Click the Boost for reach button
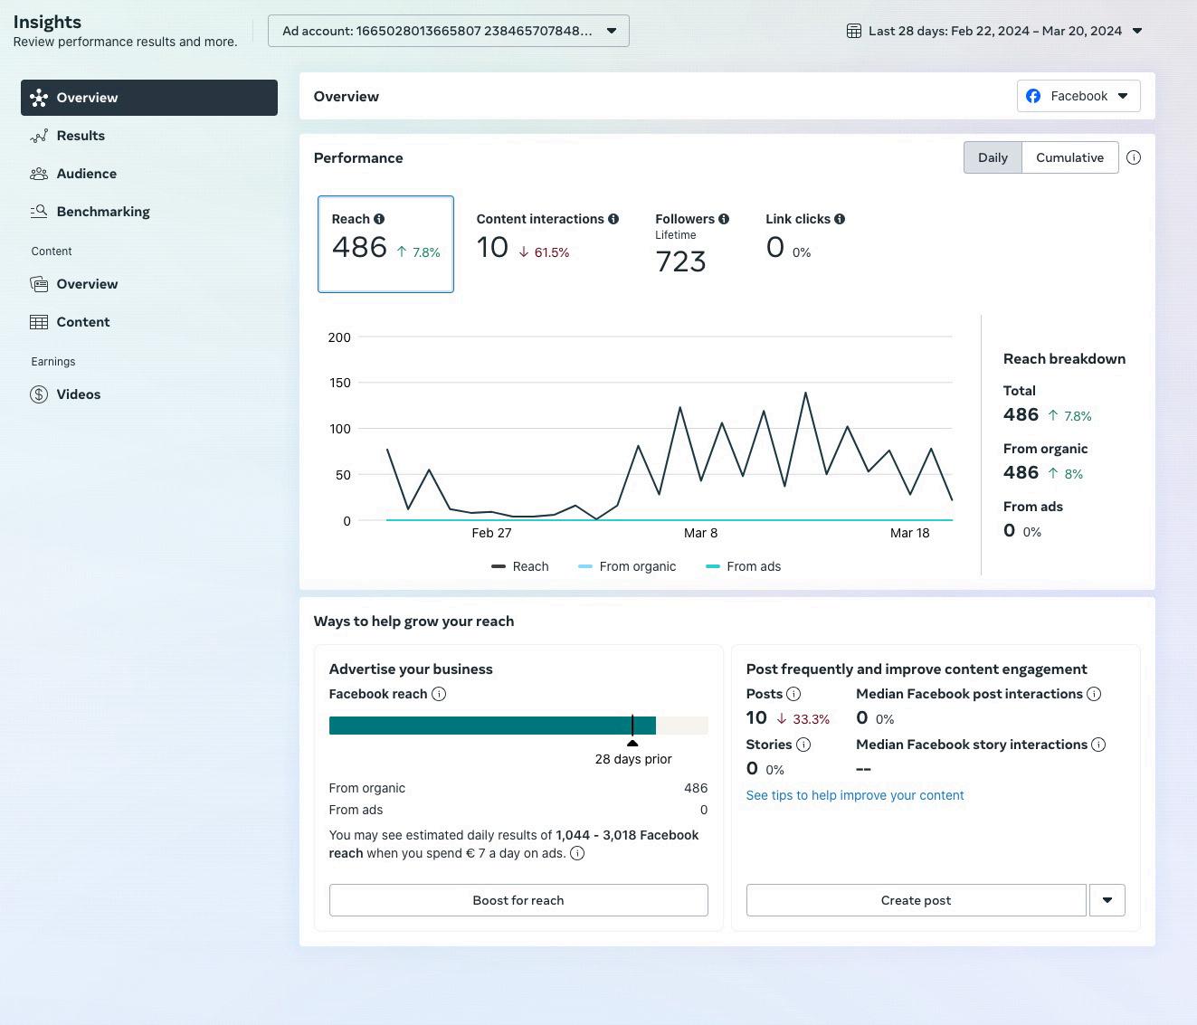Viewport: 1197px width, 1025px height. click(518, 900)
